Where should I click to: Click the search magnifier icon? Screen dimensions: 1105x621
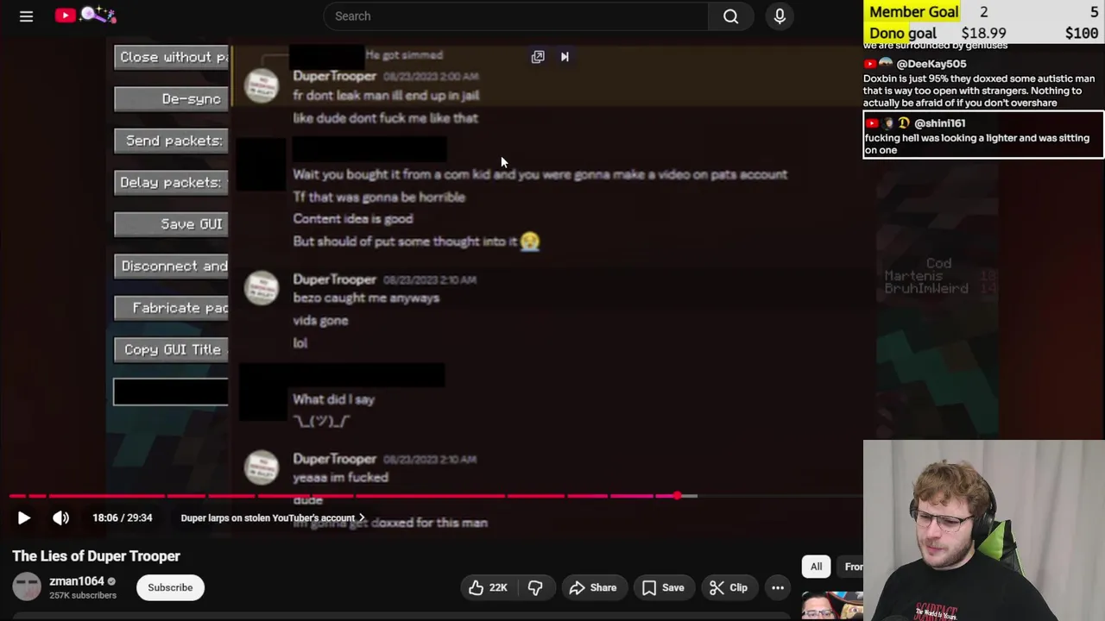point(730,16)
